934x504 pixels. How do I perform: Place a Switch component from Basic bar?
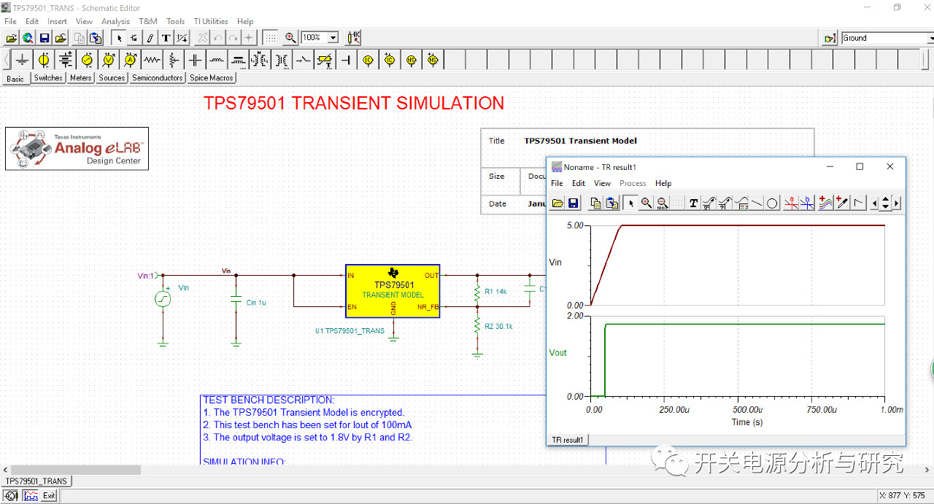(304, 60)
